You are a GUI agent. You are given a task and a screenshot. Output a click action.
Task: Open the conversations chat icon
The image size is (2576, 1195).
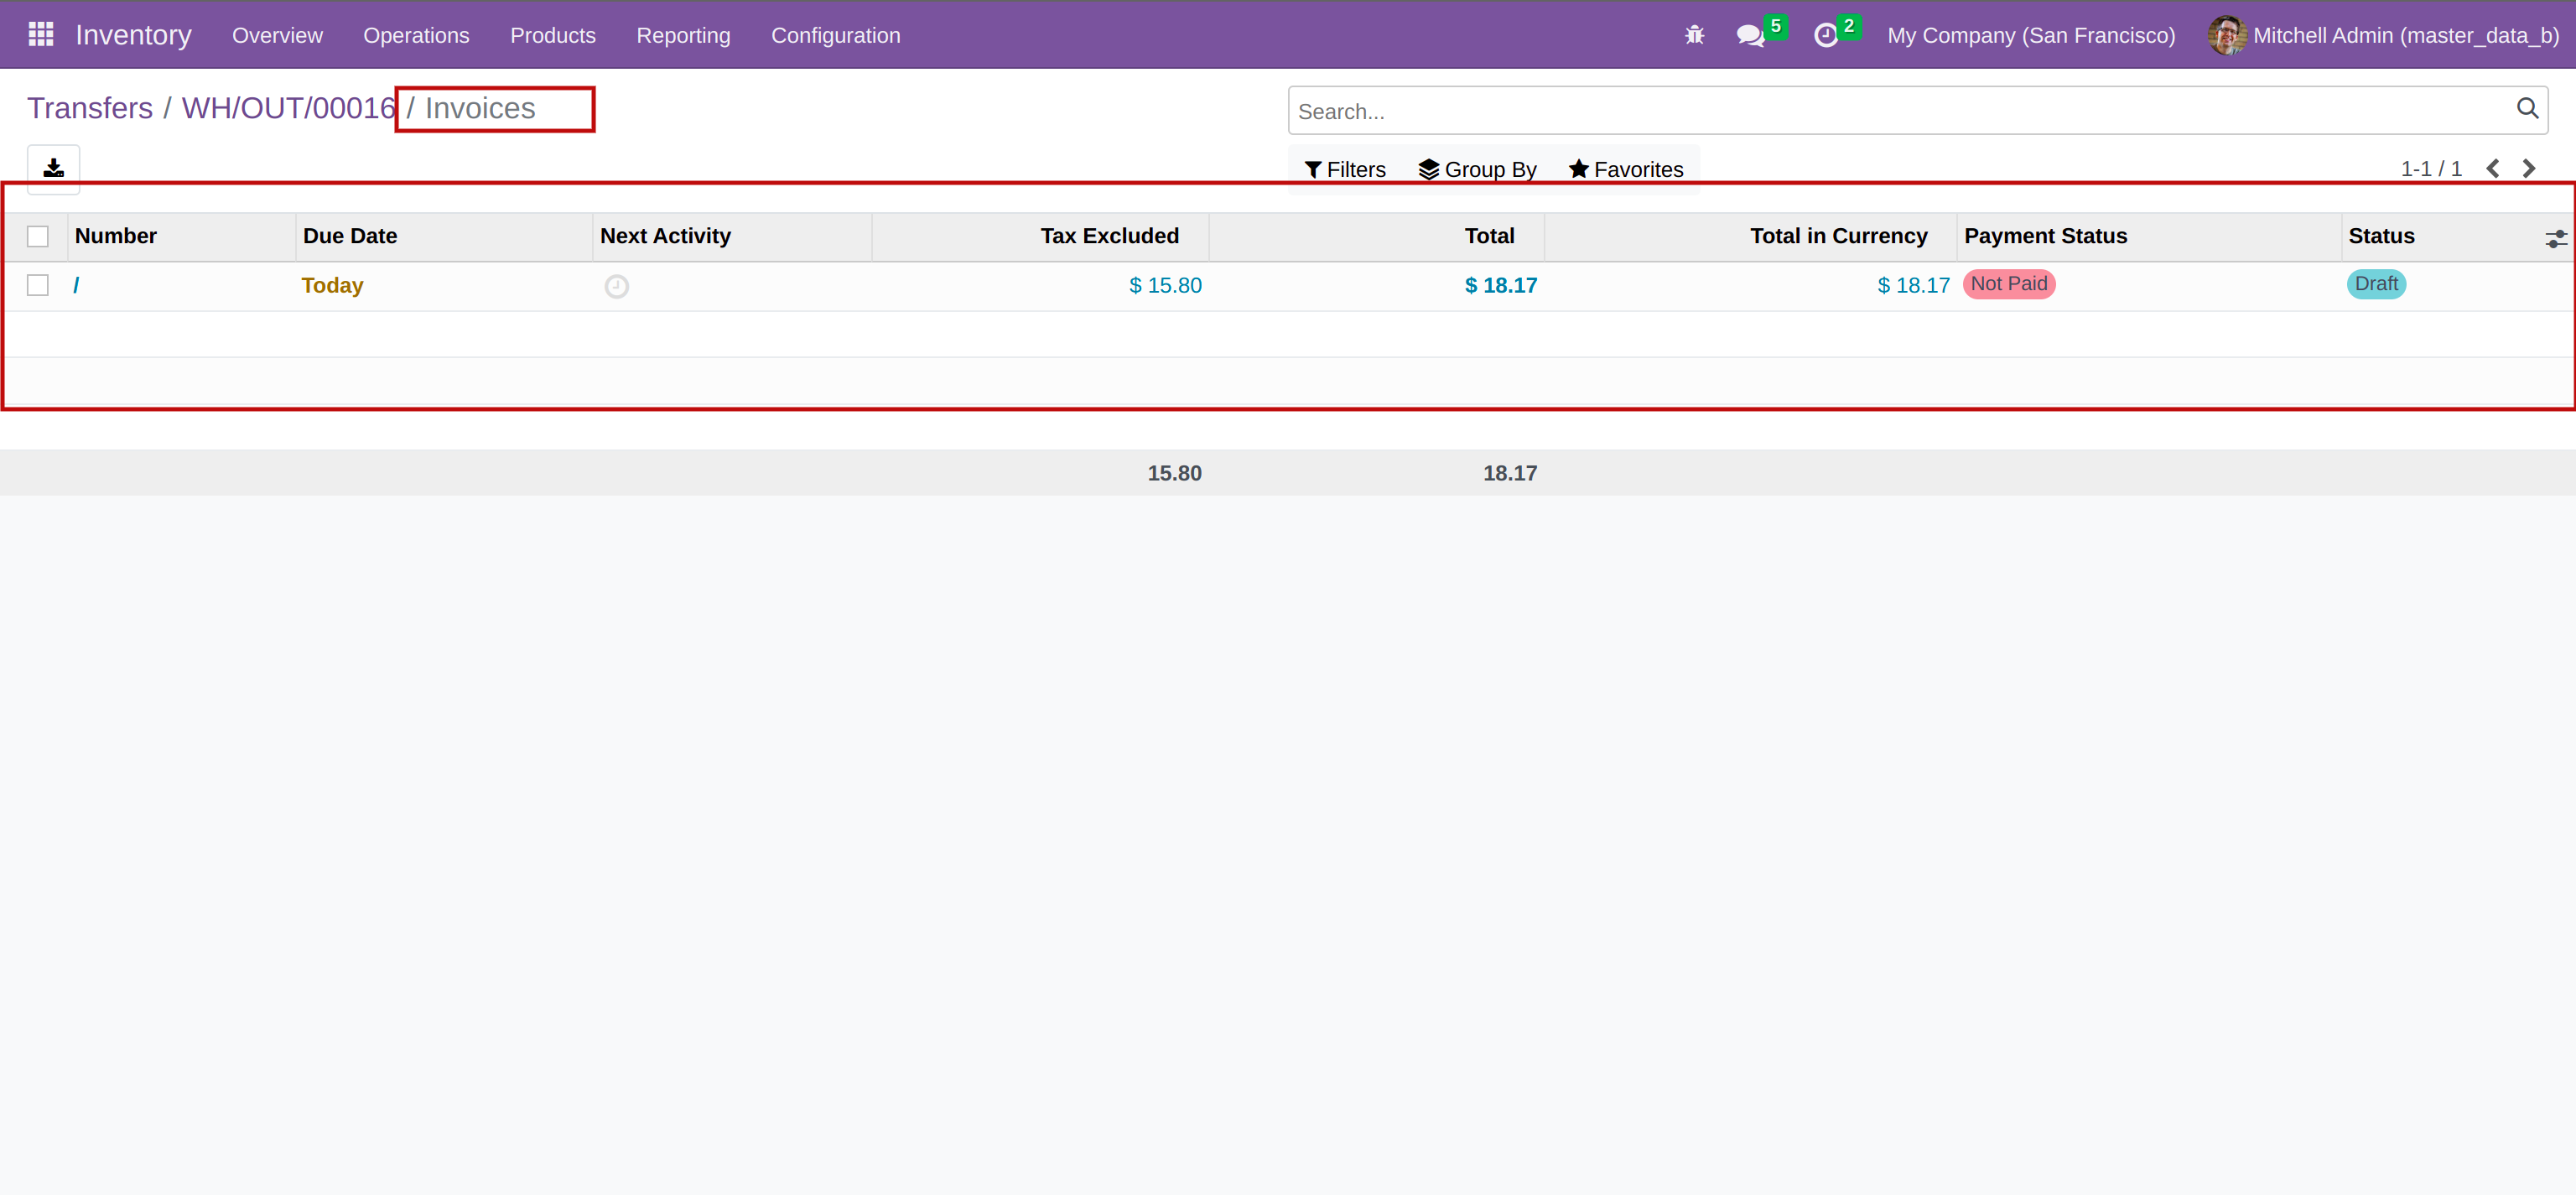(1749, 36)
